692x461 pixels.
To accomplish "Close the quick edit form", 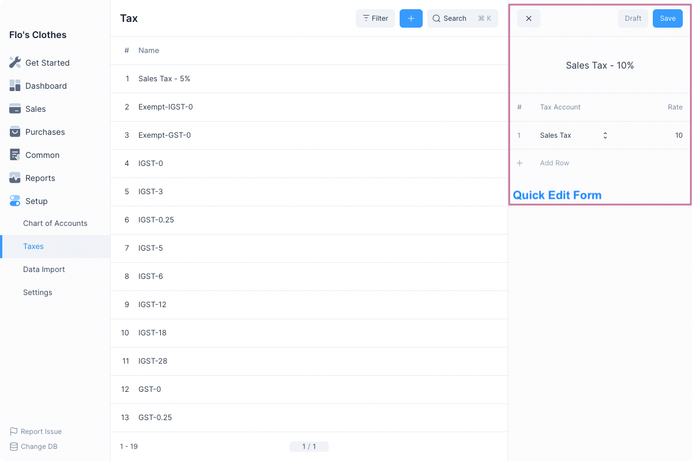I will point(528,18).
